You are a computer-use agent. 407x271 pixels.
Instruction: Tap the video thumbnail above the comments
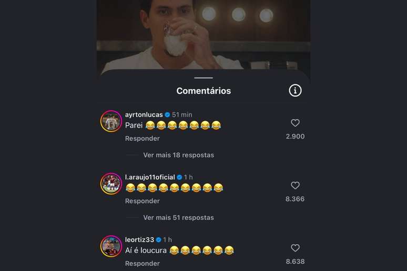(203, 34)
